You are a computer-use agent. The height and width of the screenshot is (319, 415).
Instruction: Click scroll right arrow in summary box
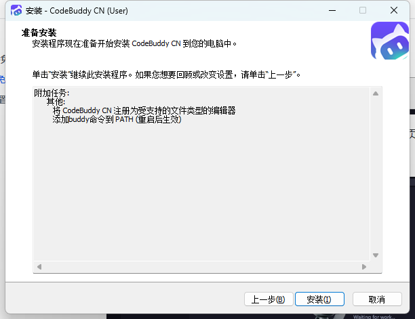click(364, 267)
